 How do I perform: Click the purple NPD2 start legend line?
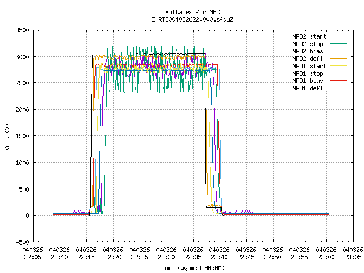point(338,36)
